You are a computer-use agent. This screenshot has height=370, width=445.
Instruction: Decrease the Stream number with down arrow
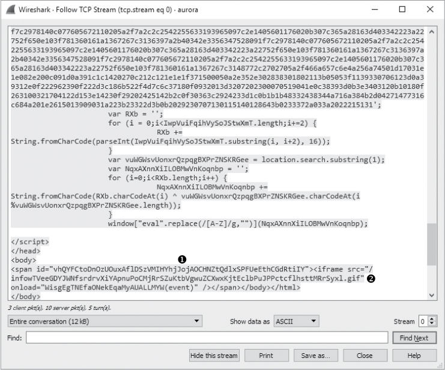tap(432, 324)
